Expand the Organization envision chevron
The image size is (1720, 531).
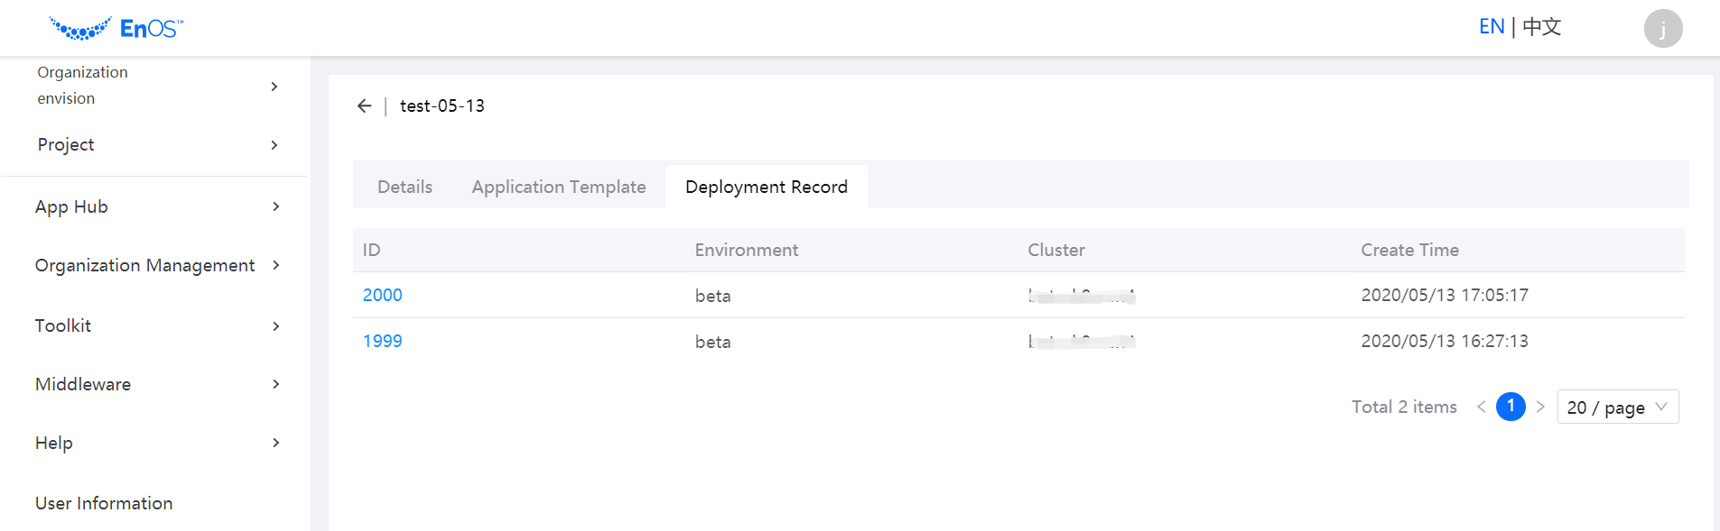(x=274, y=87)
